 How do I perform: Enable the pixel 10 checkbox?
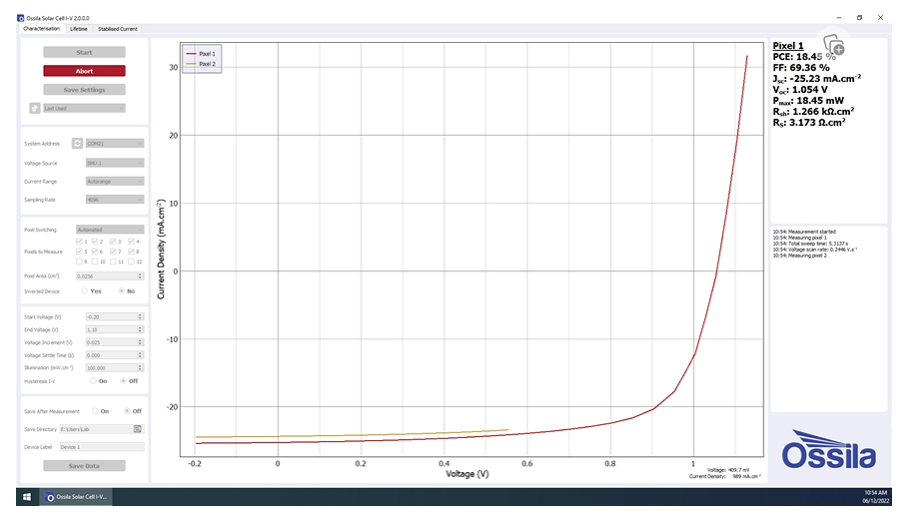click(95, 261)
